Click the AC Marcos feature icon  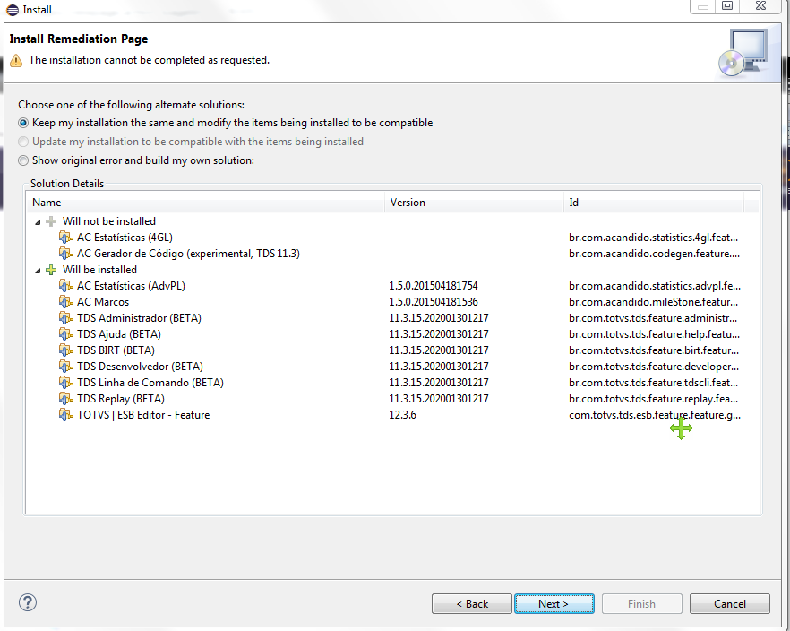click(x=65, y=301)
